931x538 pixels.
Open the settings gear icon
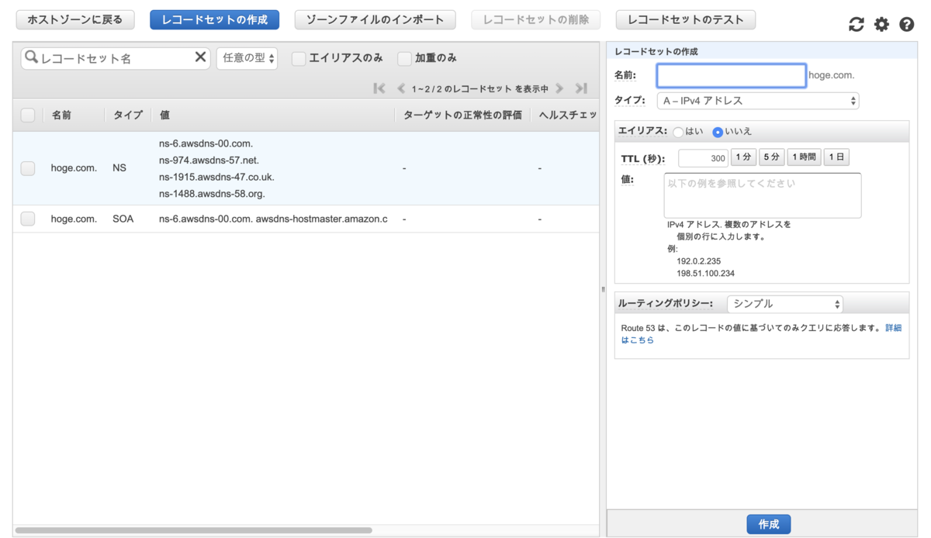pyautogui.click(x=881, y=24)
